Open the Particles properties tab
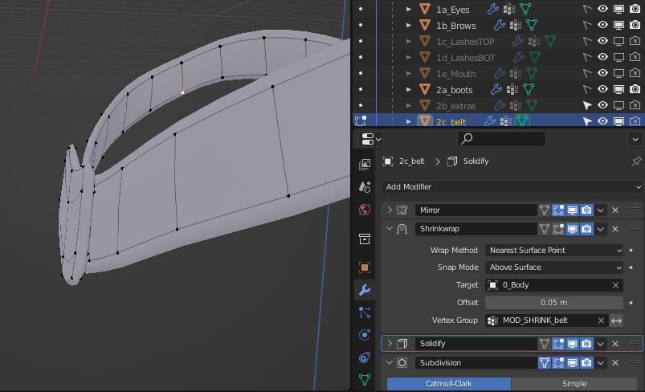Image resolution: width=645 pixels, height=392 pixels. click(365, 313)
